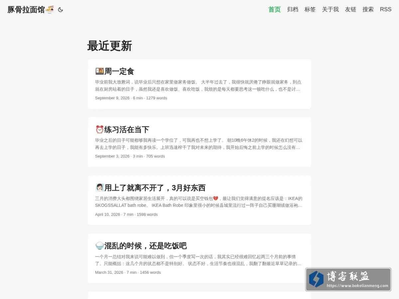Image resolution: width=399 pixels, height=299 pixels.
Task: Click the date line 'September 3, 2026 · 3 min · 705 words'
Action: tap(130, 156)
